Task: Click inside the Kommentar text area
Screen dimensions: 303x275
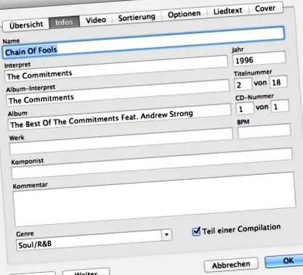Action: 154,200
